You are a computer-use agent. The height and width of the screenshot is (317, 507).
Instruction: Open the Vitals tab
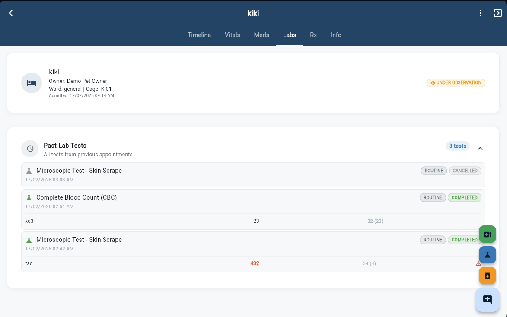tap(232, 35)
